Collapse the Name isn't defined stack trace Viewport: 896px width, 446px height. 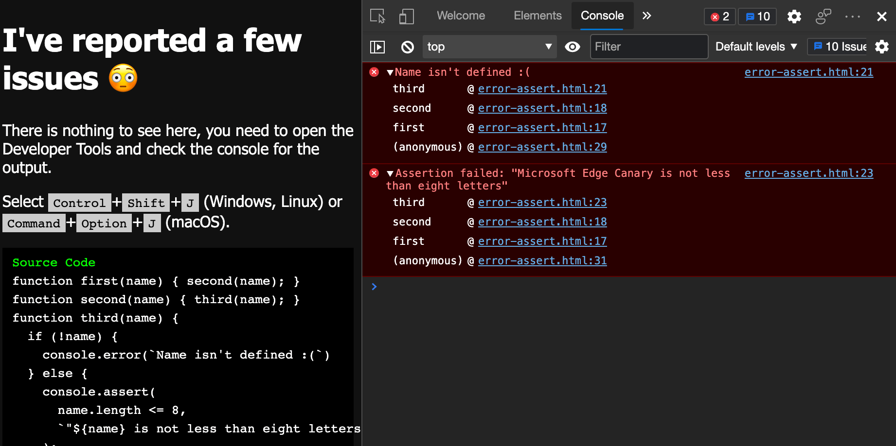coord(389,72)
